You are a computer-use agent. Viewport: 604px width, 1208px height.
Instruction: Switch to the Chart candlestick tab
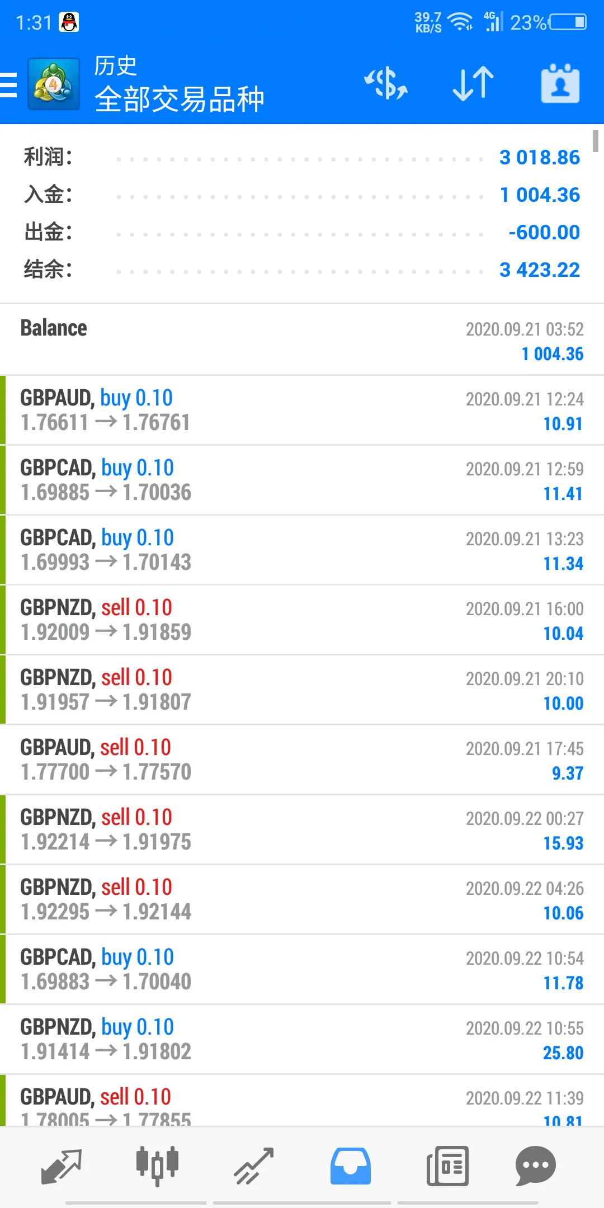click(x=157, y=1167)
